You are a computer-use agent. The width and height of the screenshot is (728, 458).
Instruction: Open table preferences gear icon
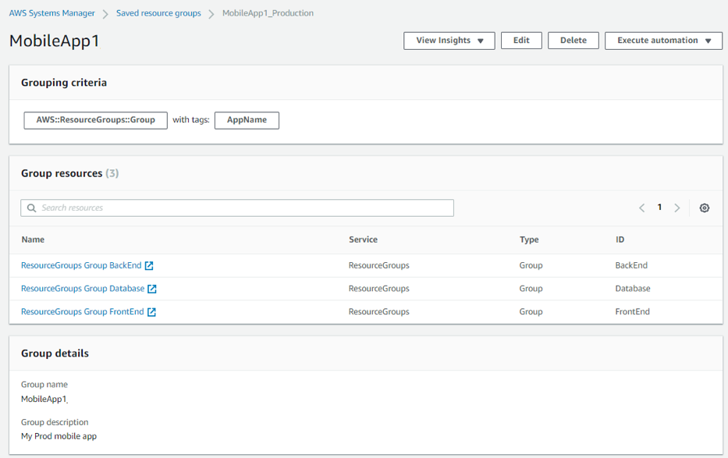point(705,208)
